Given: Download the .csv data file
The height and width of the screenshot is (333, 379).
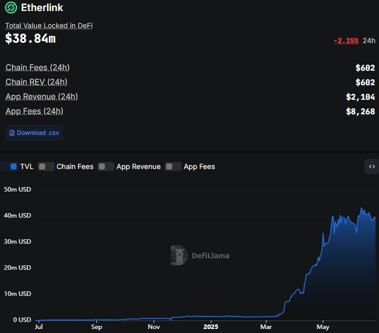Looking at the screenshot, I should coord(34,133).
